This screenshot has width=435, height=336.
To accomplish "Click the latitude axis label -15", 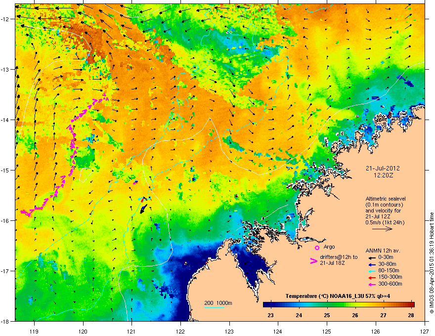I will click(5, 170).
